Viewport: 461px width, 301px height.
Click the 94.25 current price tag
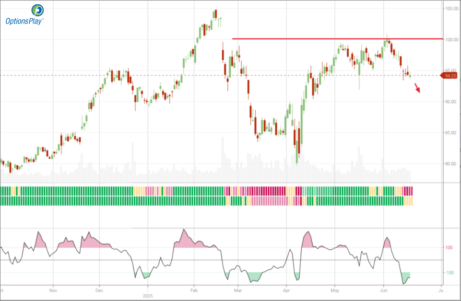pyautogui.click(x=449, y=76)
